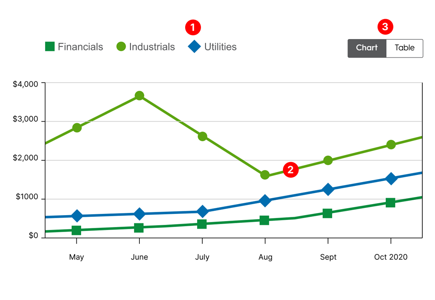Switch to the Table view
The height and width of the screenshot is (300, 435).
[404, 48]
